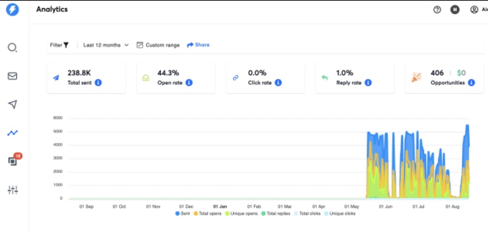Select the analytics line chart sidebar icon
488x232 pixels.
pyautogui.click(x=12, y=133)
